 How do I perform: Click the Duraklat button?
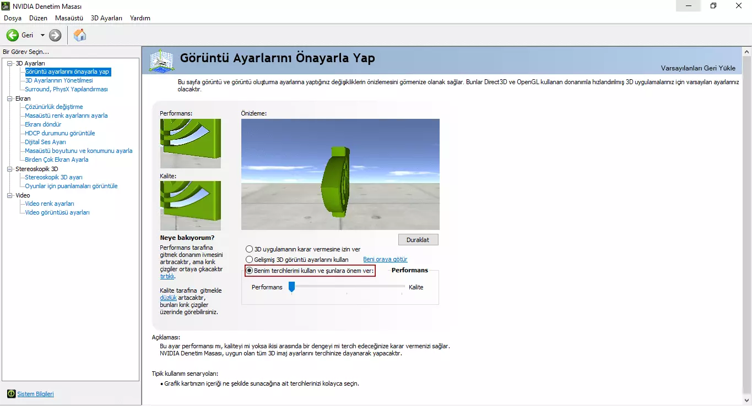pos(418,240)
